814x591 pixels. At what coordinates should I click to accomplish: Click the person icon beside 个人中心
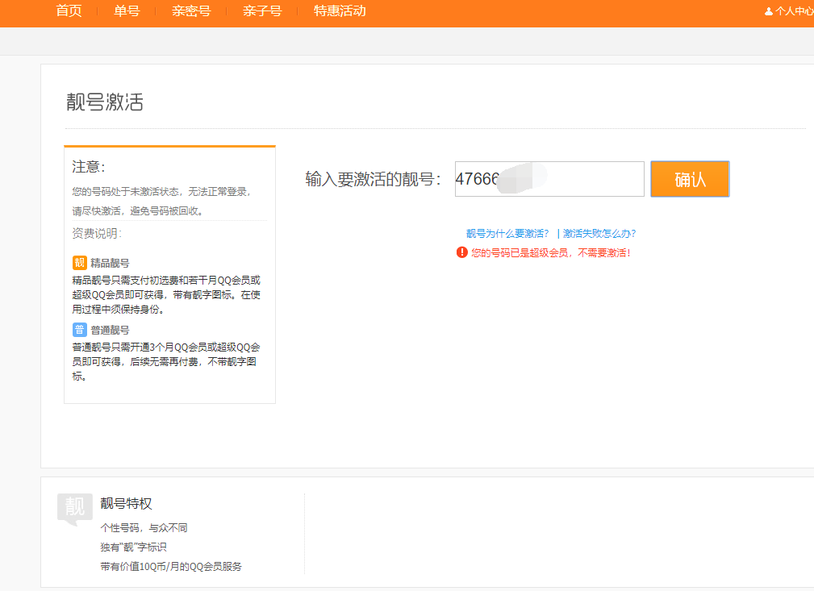[x=768, y=12]
